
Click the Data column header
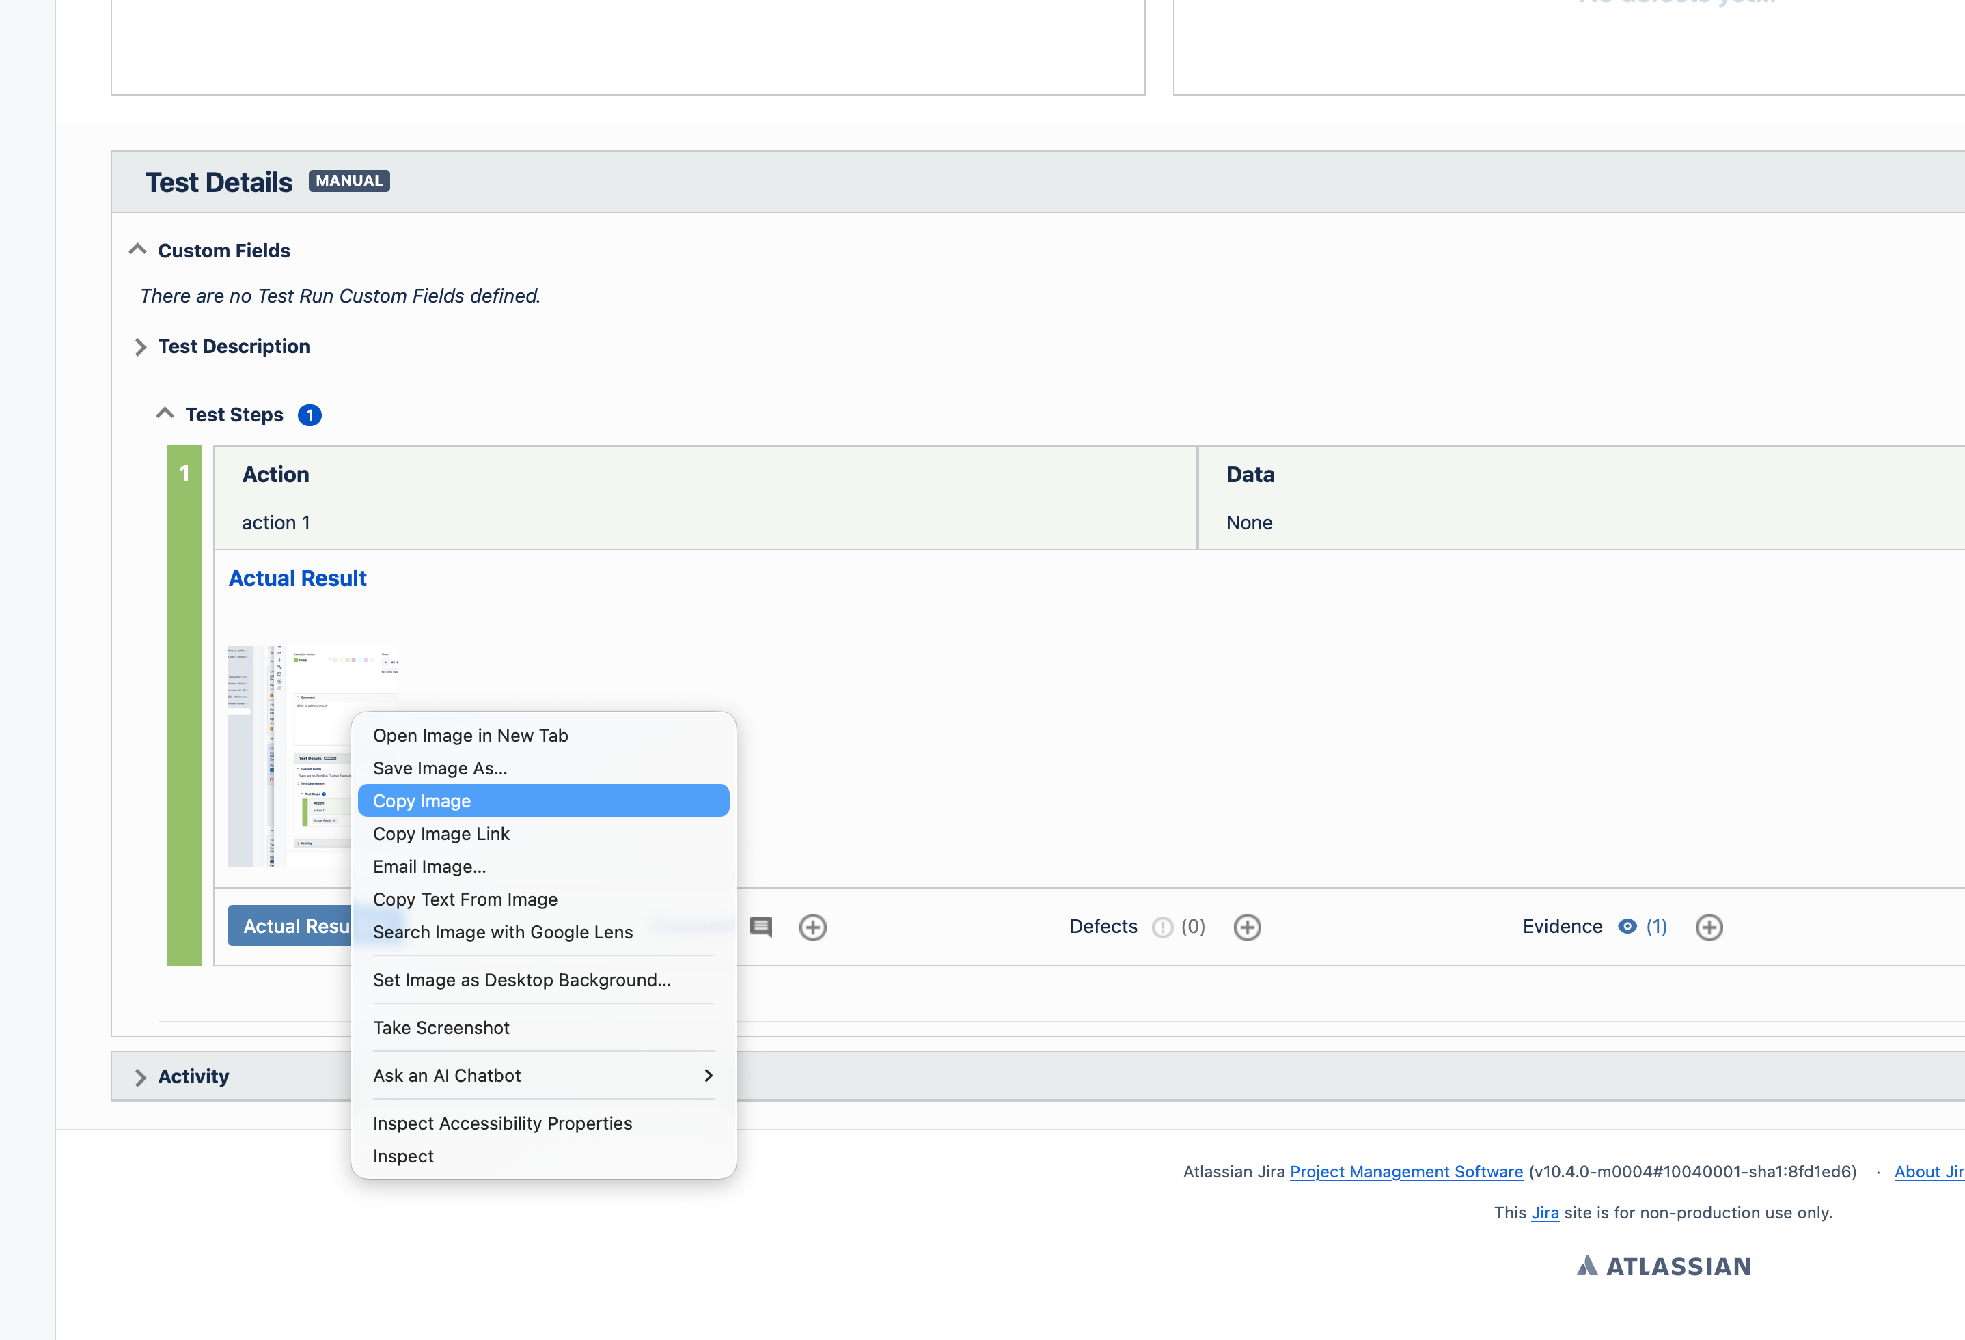[x=1250, y=474]
